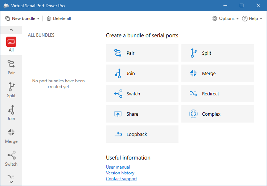This screenshot has height=186, width=267.
Task: Open the Join category in the sidebar
Action: pos(11,113)
